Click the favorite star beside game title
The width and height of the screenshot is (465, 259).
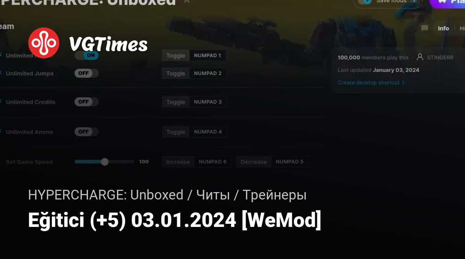point(187,1)
